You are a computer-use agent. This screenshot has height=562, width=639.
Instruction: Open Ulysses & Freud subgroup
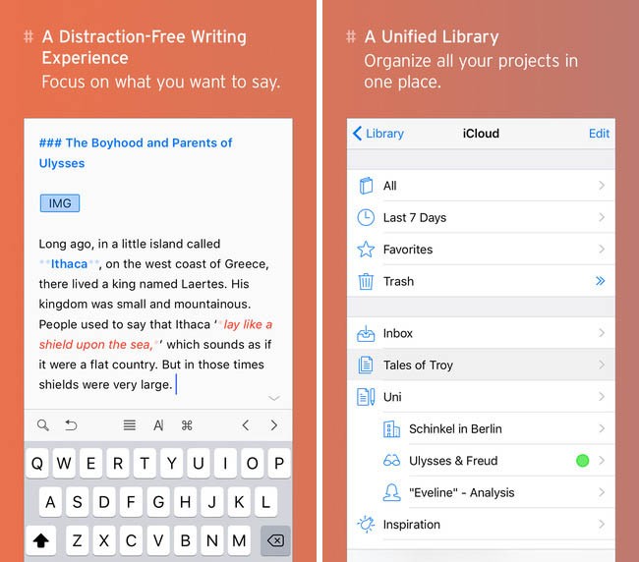[x=481, y=460]
